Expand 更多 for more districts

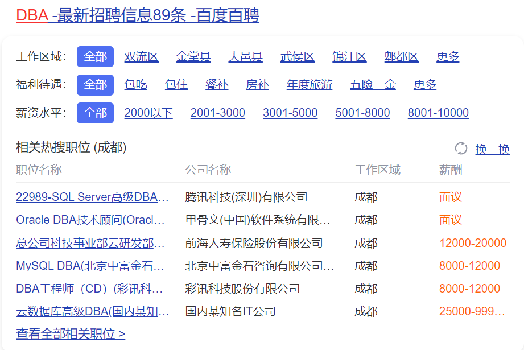pos(448,57)
